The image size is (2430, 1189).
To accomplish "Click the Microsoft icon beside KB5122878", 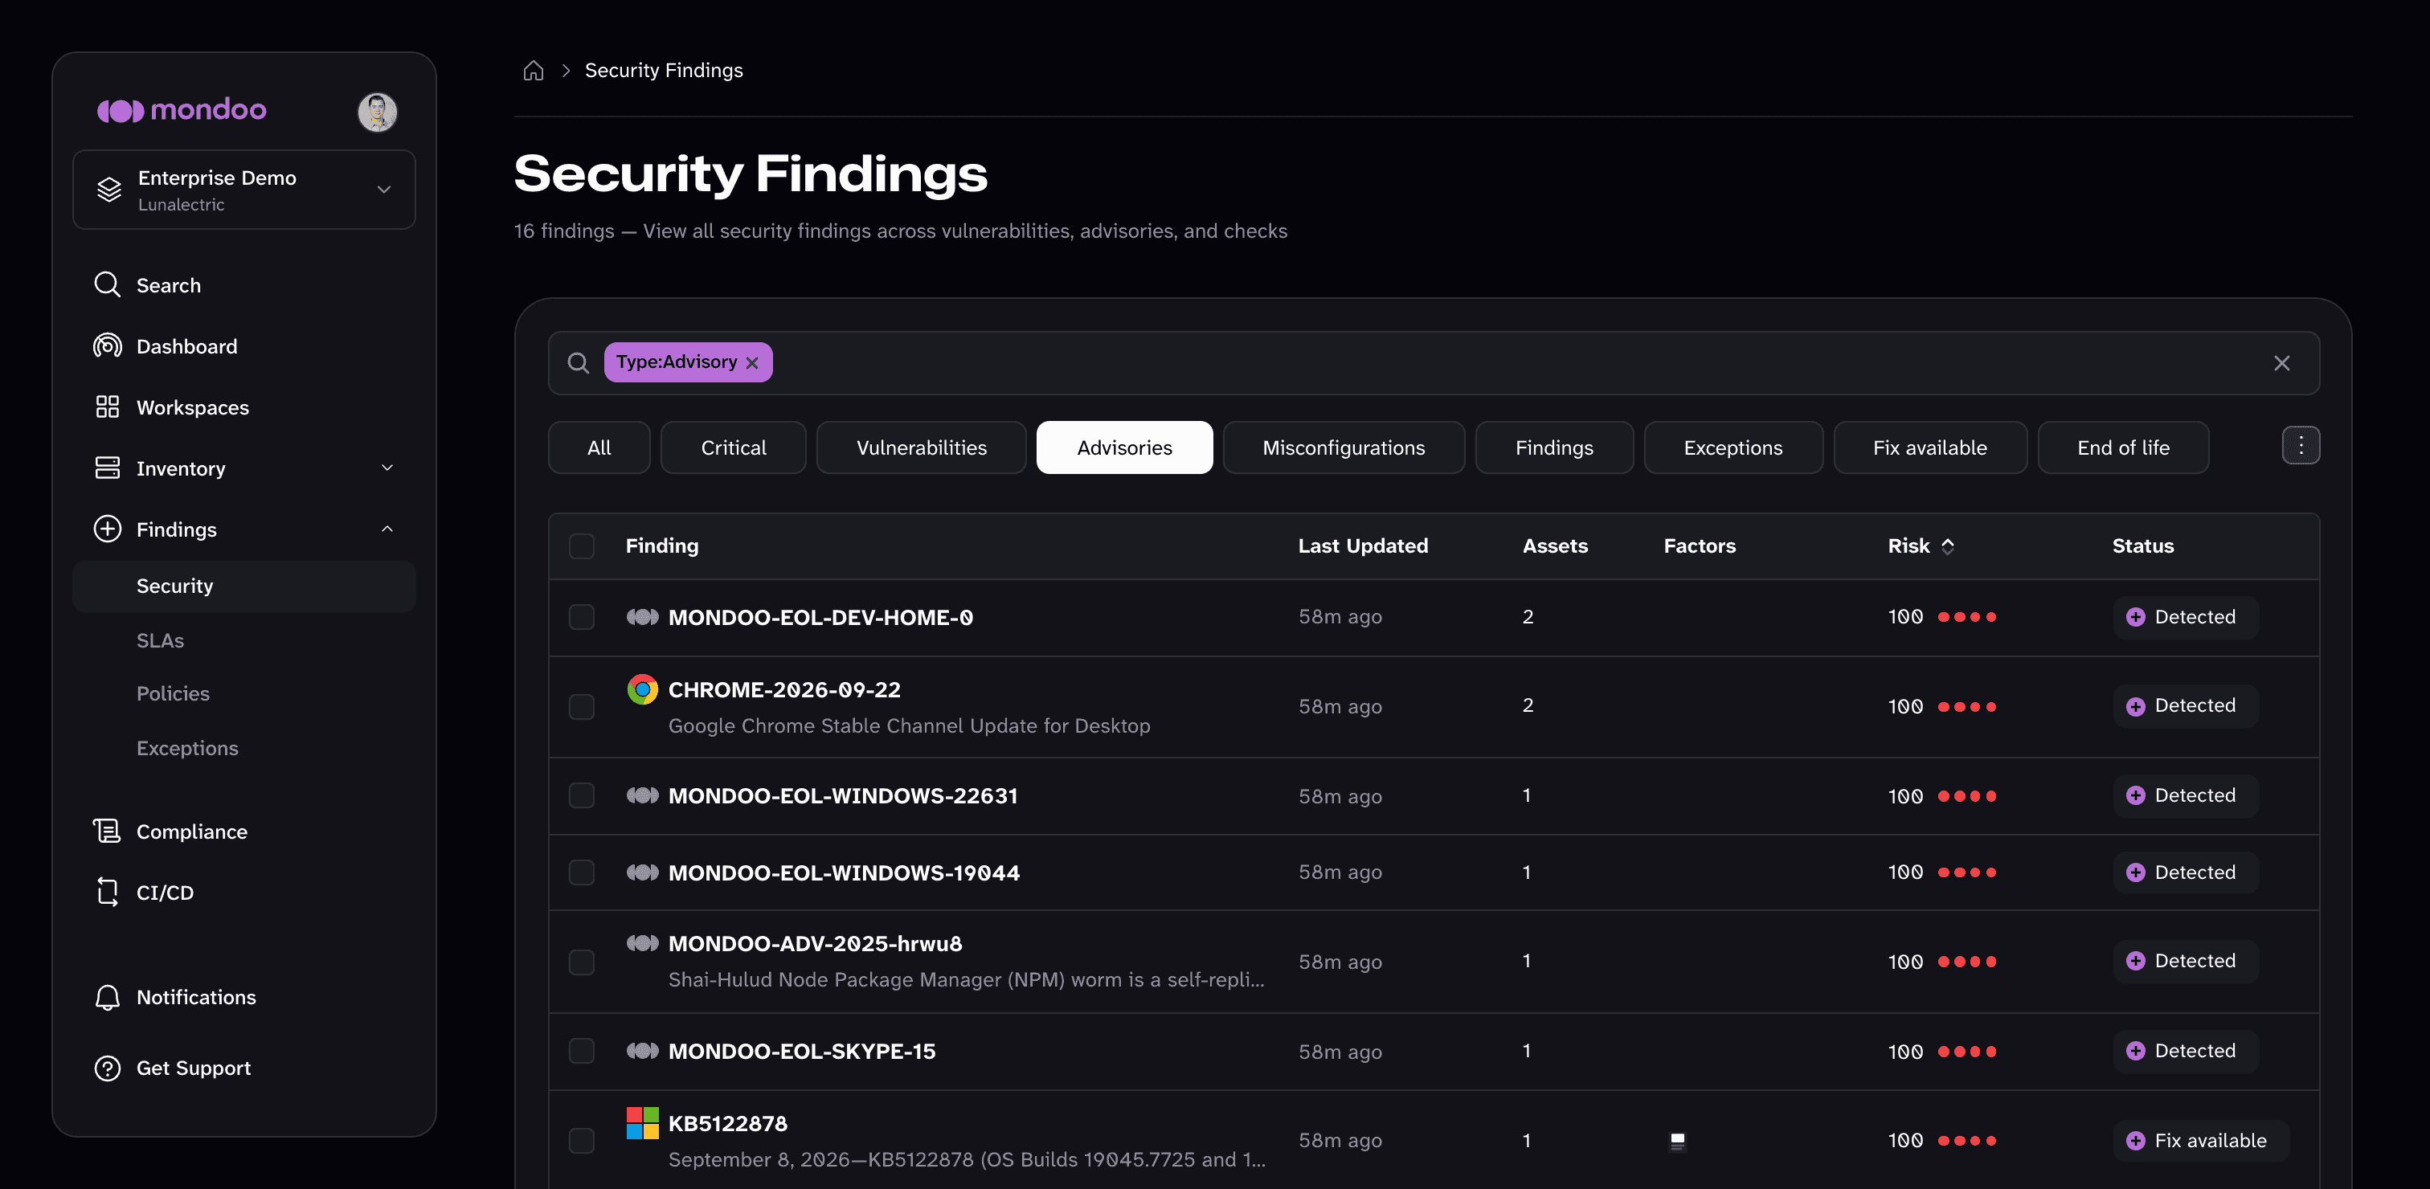I will click(642, 1123).
